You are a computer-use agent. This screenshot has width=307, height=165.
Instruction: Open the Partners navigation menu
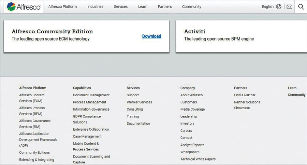point(165,6)
